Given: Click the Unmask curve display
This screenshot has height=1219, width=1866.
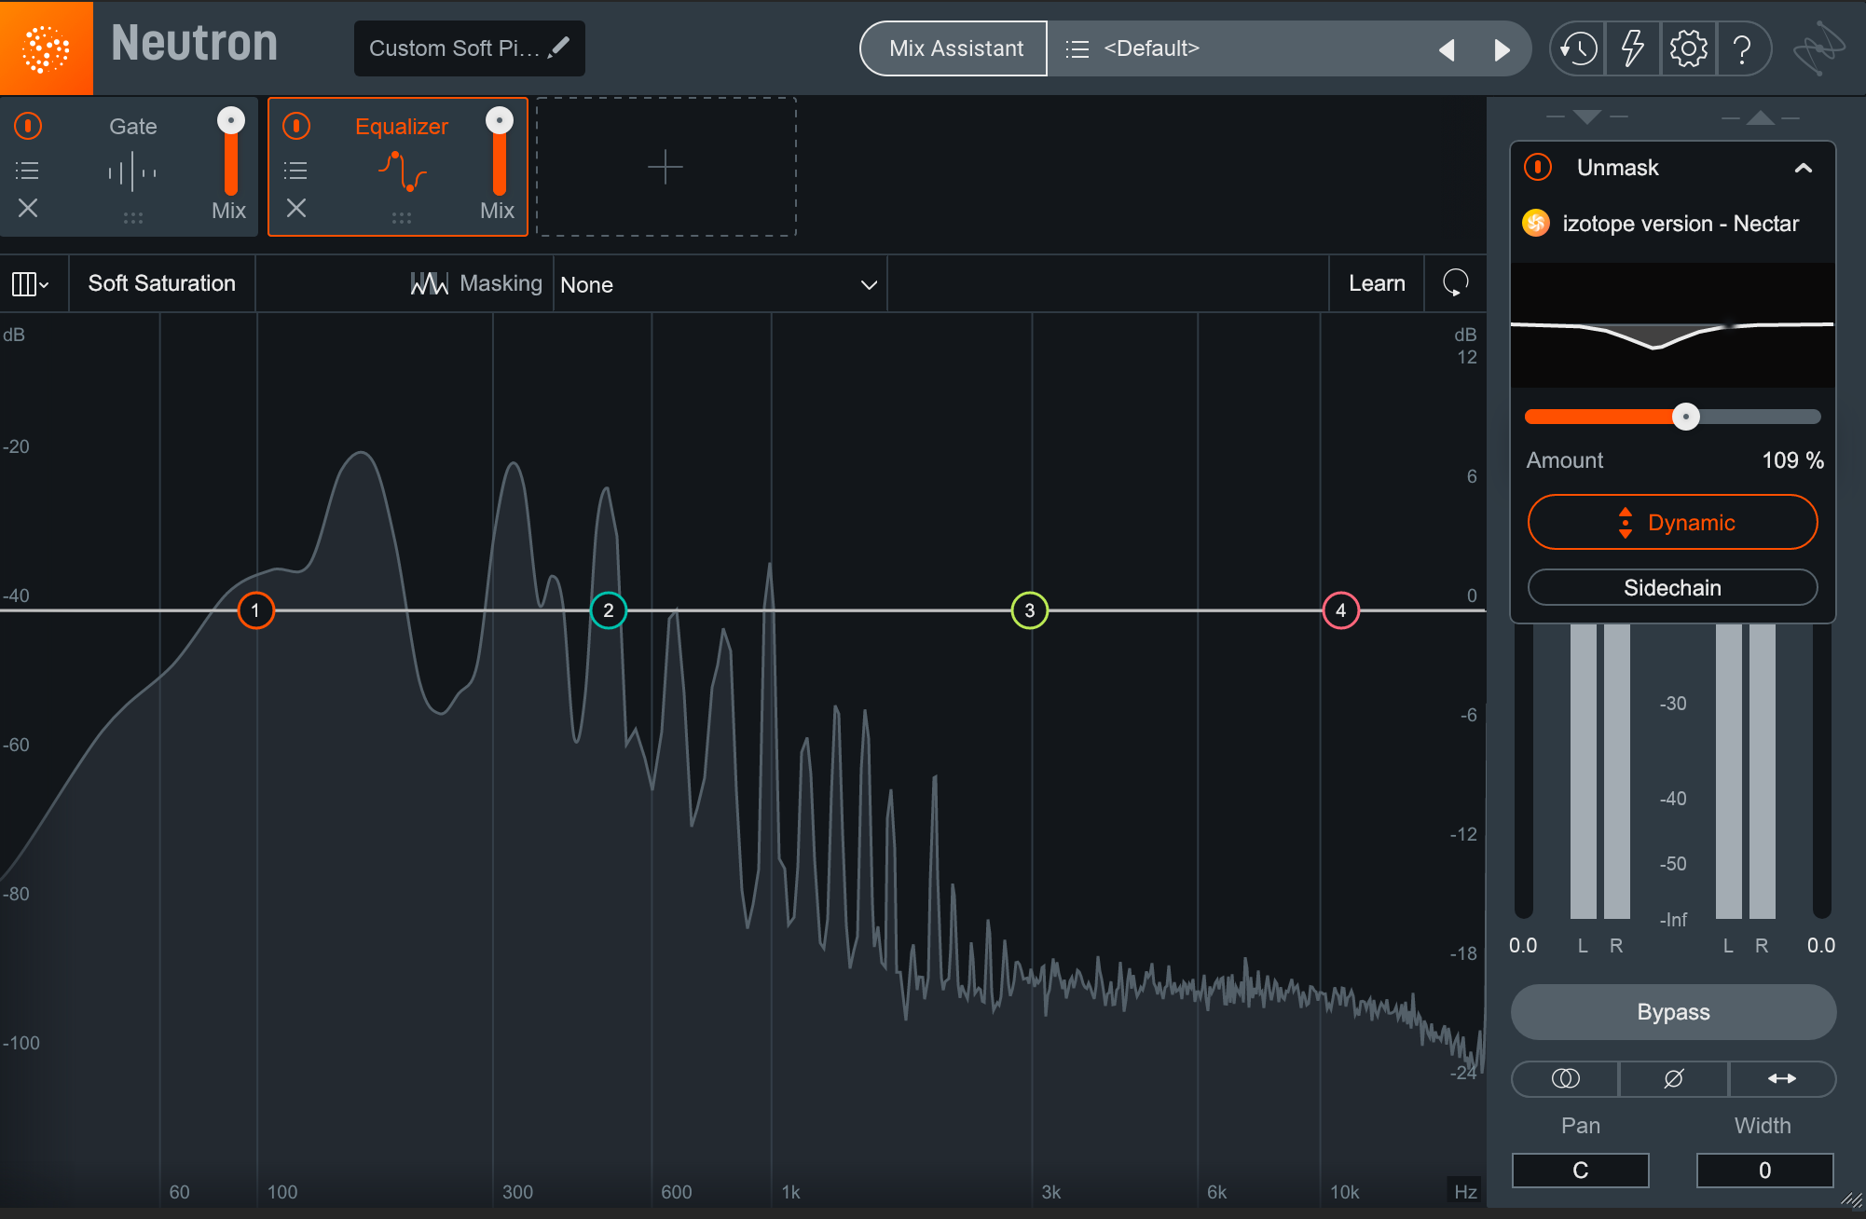Looking at the screenshot, I should [1672, 325].
